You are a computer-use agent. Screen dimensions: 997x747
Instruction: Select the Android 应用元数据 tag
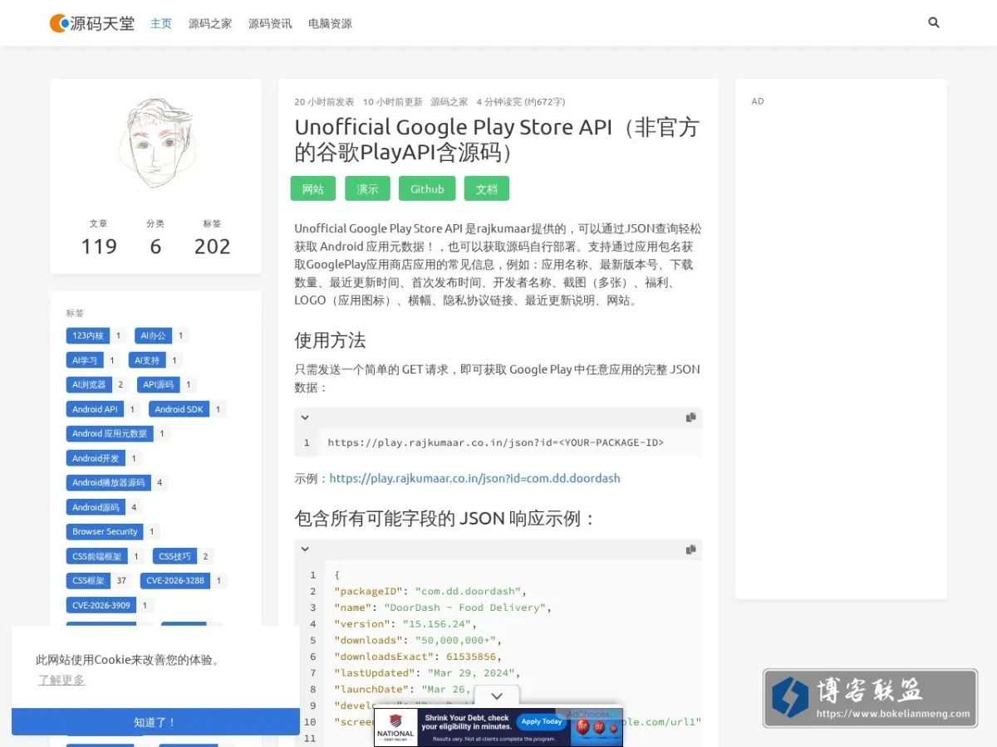110,433
